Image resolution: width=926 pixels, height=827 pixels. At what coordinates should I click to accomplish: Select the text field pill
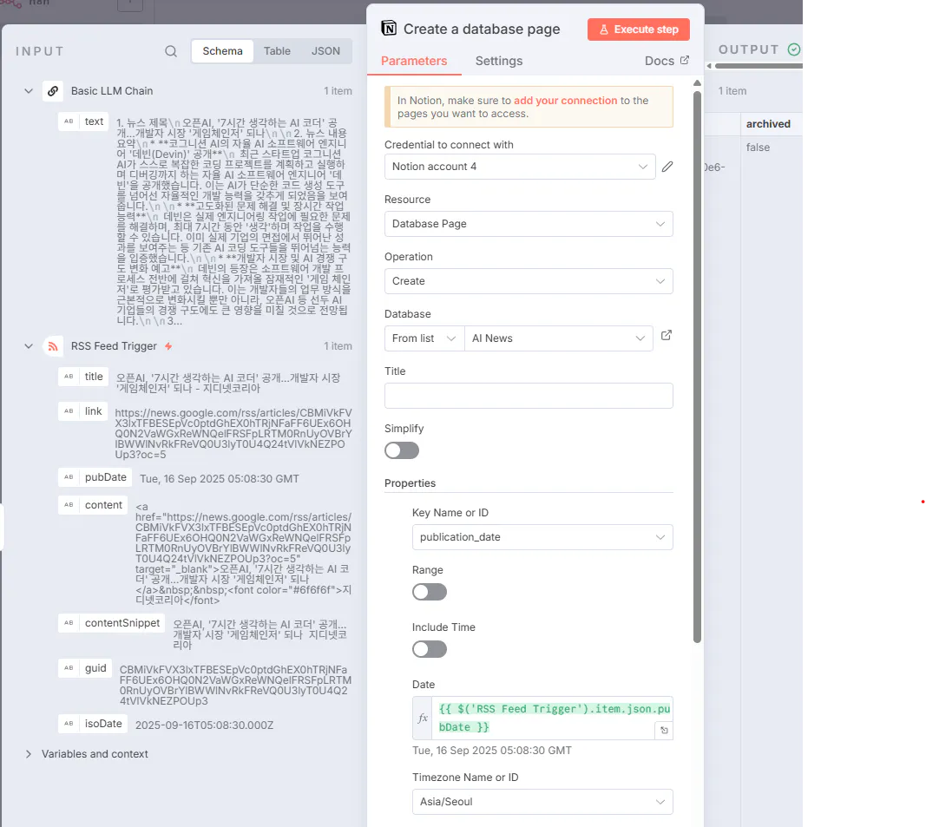tap(83, 121)
